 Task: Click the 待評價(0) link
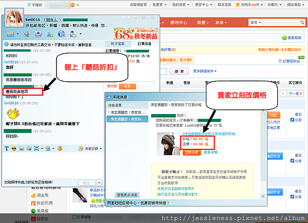168,50
